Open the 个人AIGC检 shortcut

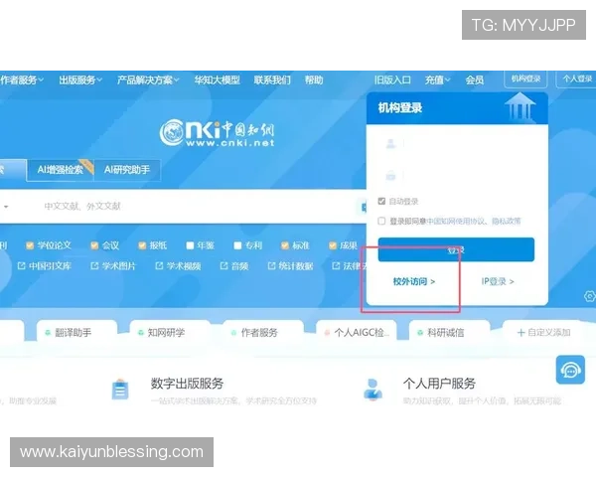pyautogui.click(x=357, y=333)
